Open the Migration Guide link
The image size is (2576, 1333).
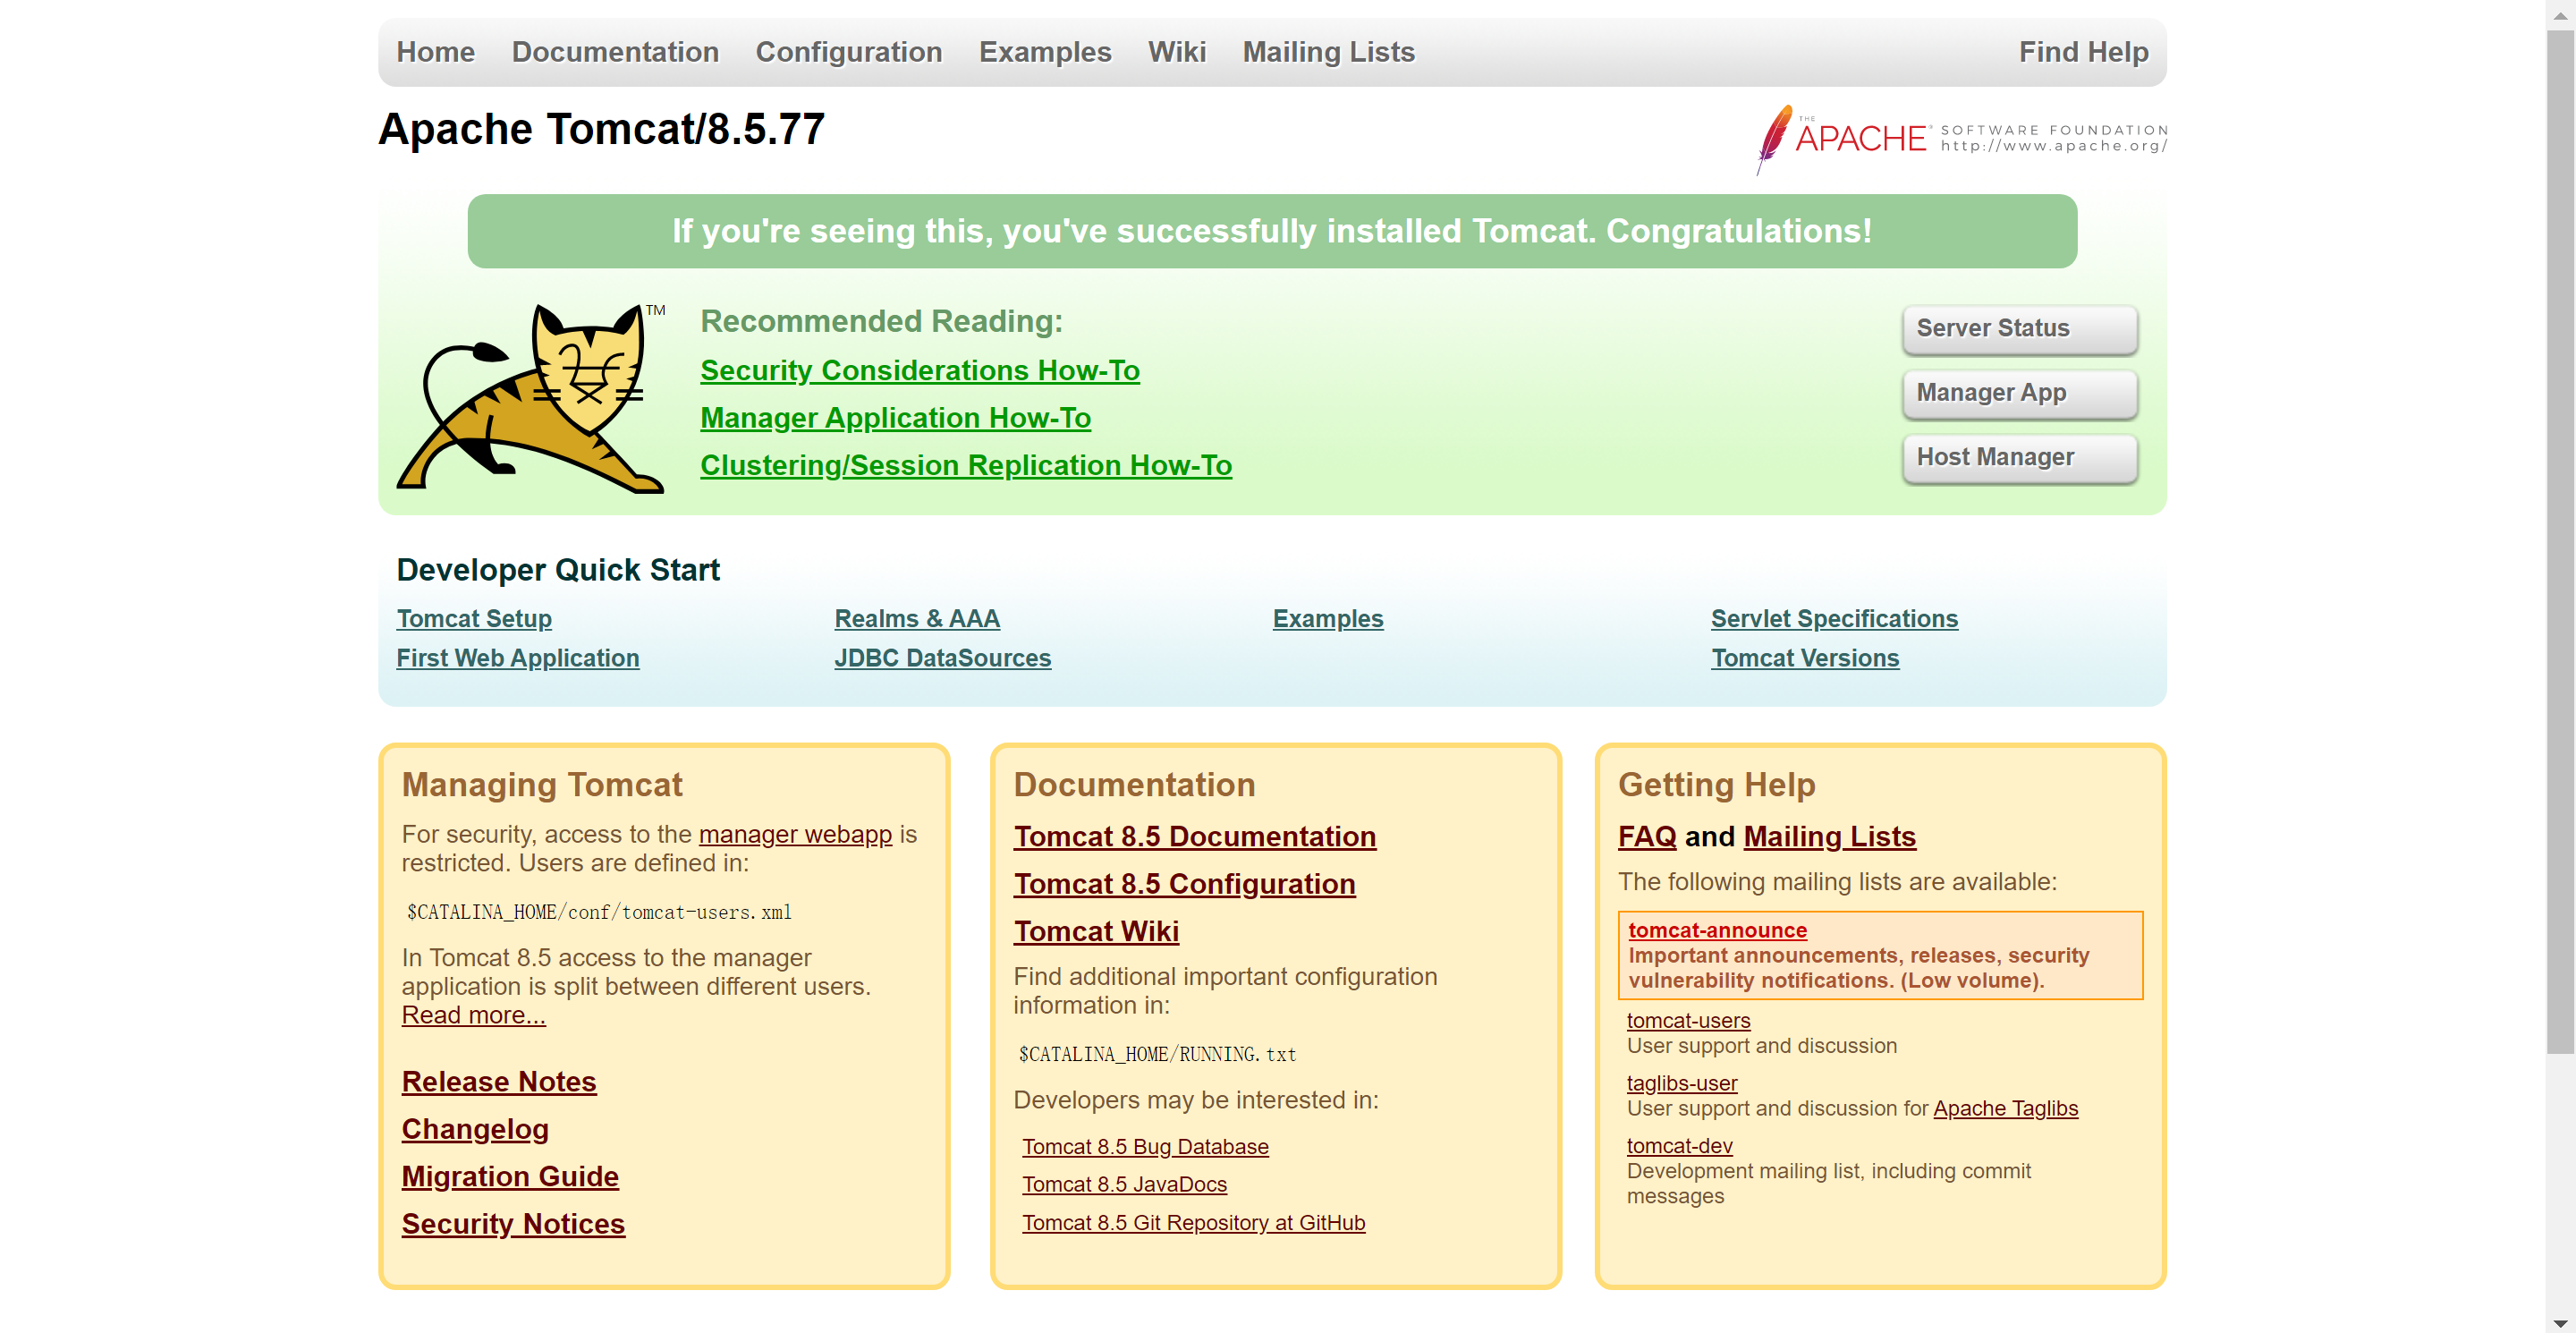tap(509, 1176)
